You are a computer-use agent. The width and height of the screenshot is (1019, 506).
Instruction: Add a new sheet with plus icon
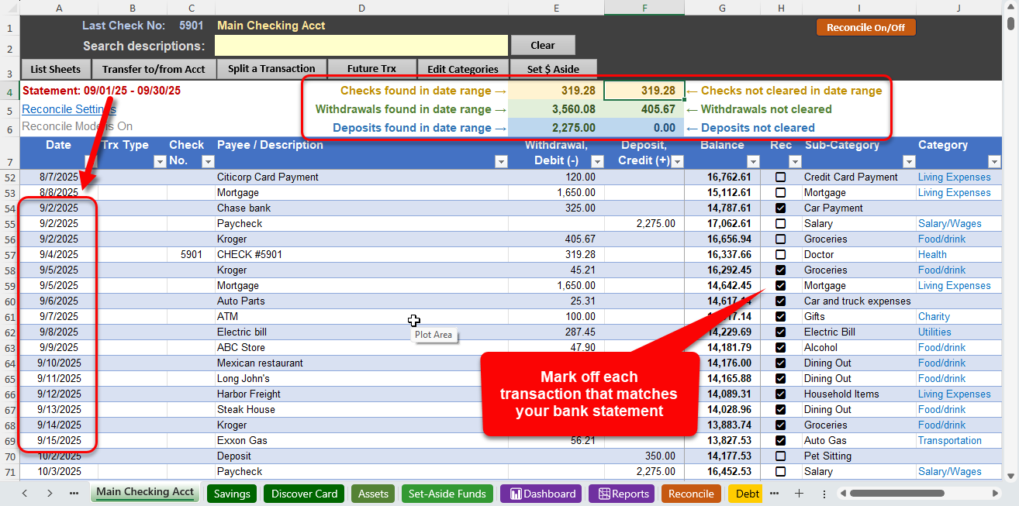click(799, 494)
